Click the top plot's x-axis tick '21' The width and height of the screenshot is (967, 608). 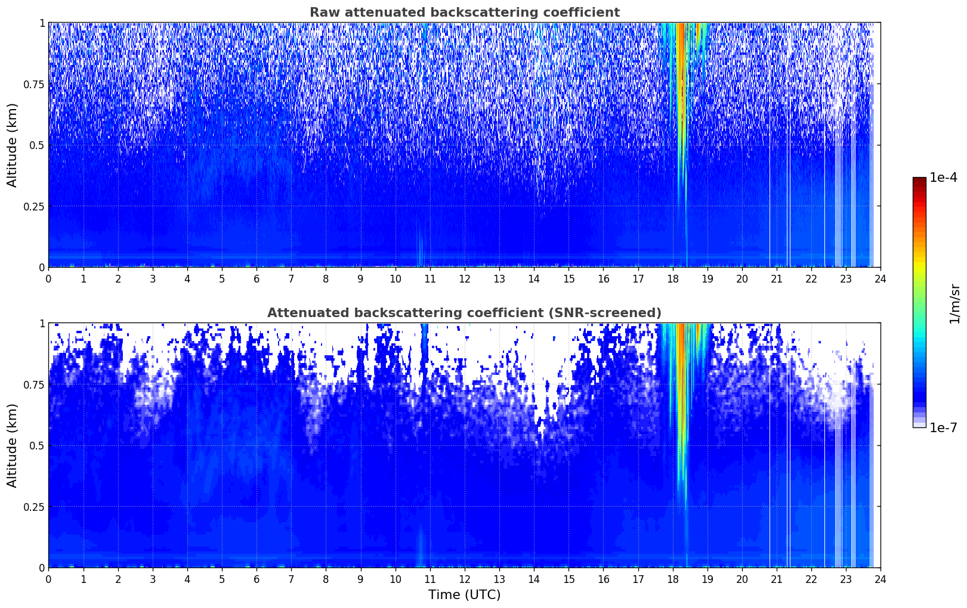tap(776, 278)
